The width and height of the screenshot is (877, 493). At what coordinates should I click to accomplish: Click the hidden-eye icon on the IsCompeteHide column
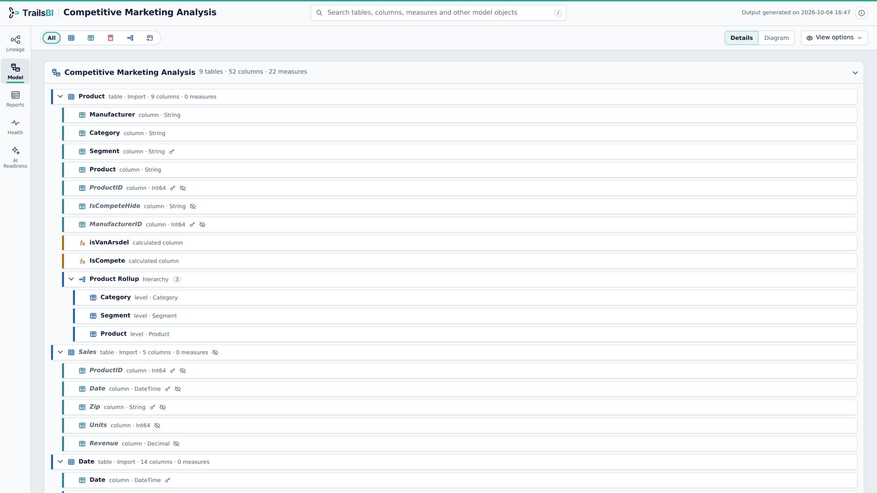[192, 207]
